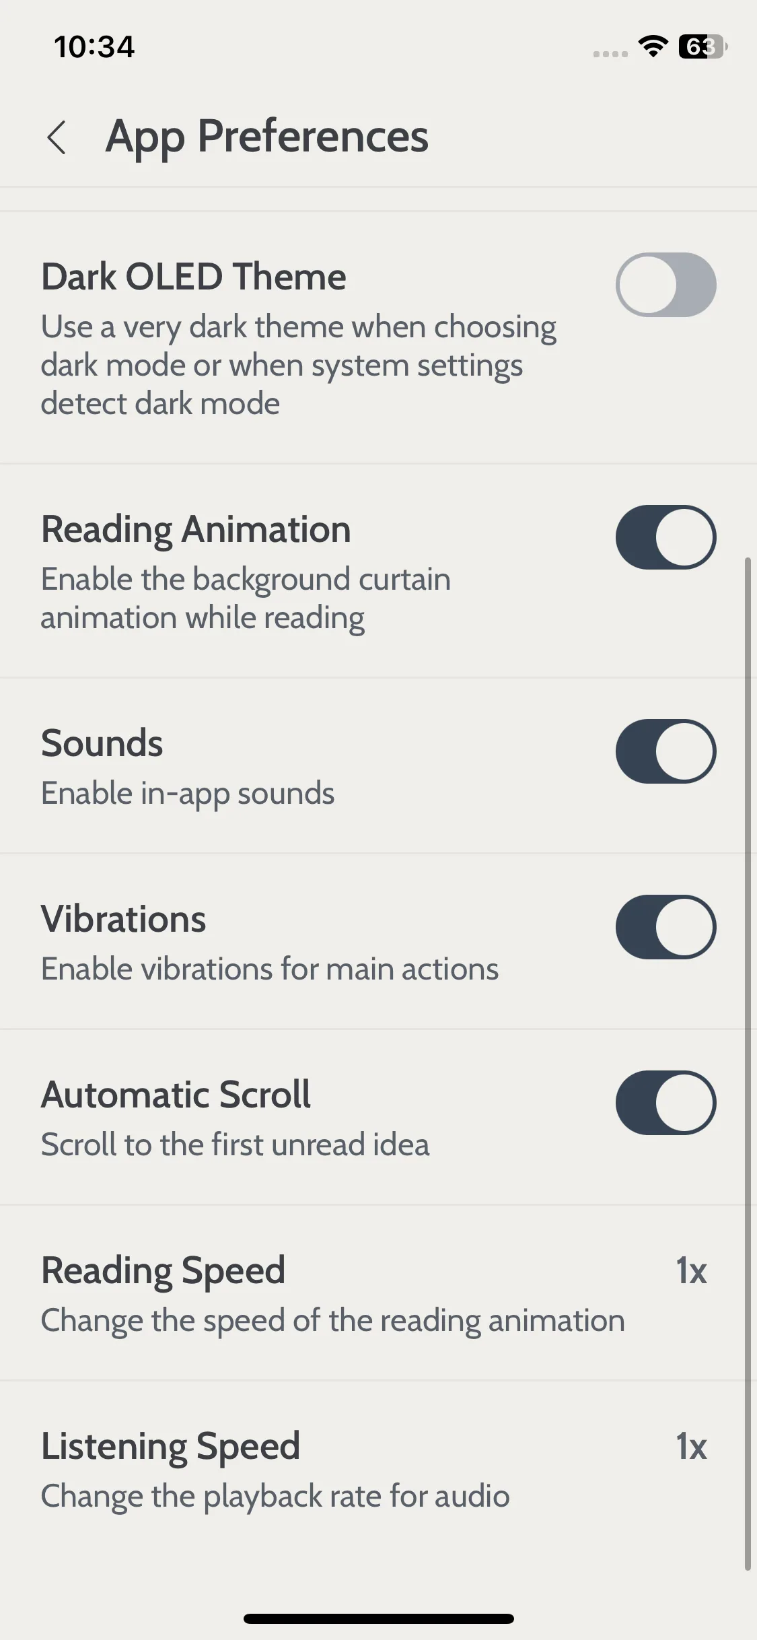Image resolution: width=757 pixels, height=1640 pixels.
Task: Tap the Sounds setting label
Action: coord(102,743)
